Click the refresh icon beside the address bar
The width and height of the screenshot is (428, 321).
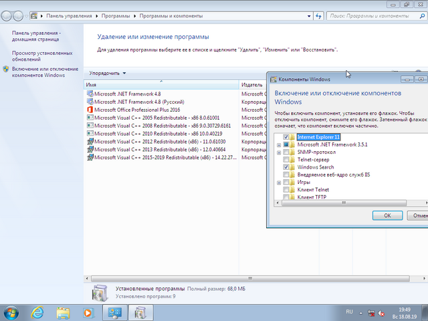[x=318, y=16]
